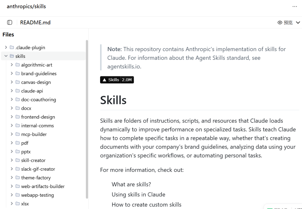The image size is (302, 209).
Task: Open the three-dot more options menu
Action: pos(295,6)
